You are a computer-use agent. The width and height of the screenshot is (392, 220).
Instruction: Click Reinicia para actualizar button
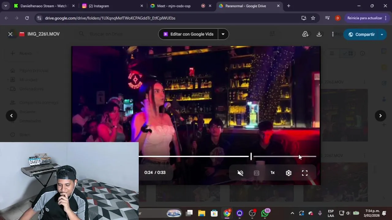[364, 18]
